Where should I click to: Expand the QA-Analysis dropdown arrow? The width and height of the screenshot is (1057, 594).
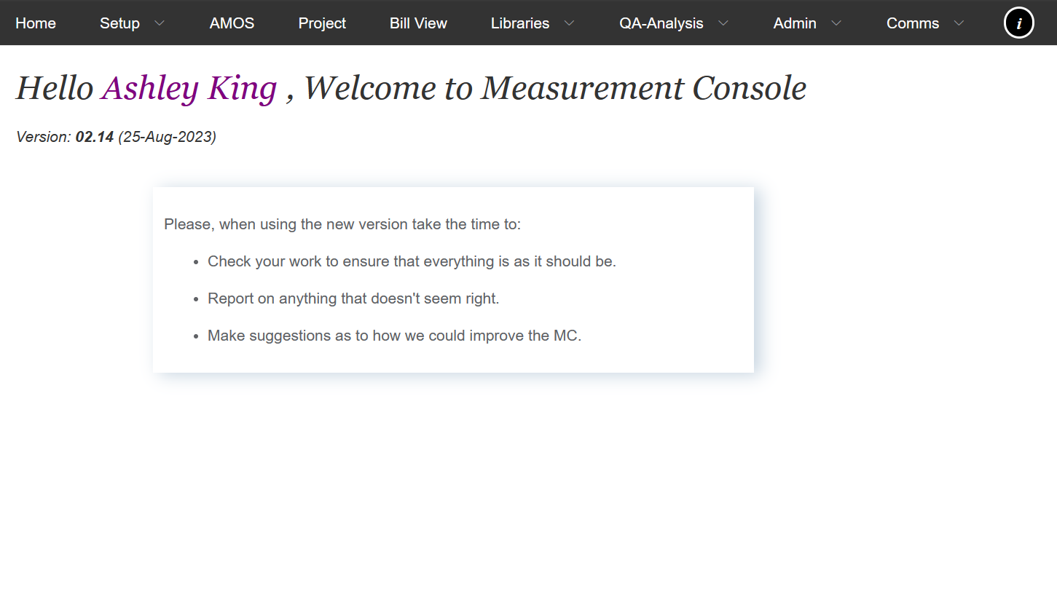pos(723,23)
